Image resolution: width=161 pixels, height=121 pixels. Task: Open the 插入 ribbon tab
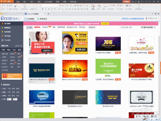coord(25,2)
